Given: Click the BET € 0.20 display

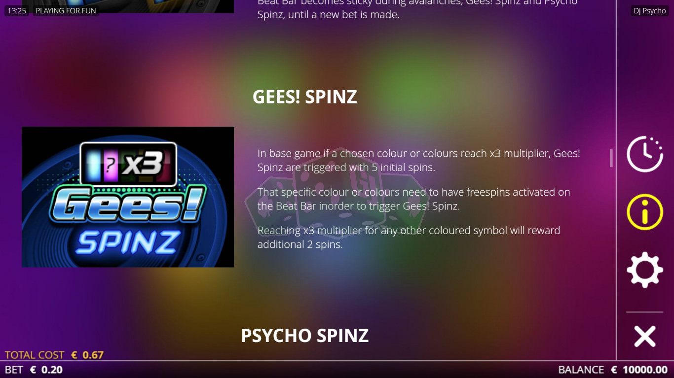Looking at the screenshot, I should coord(34,370).
